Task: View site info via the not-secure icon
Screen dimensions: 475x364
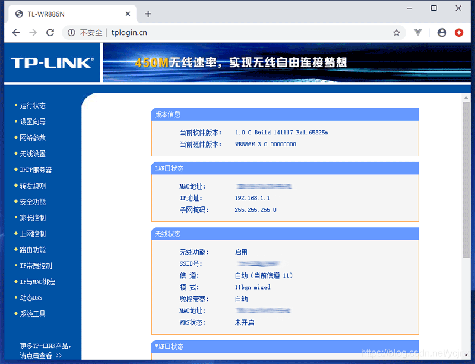Action: pos(71,33)
